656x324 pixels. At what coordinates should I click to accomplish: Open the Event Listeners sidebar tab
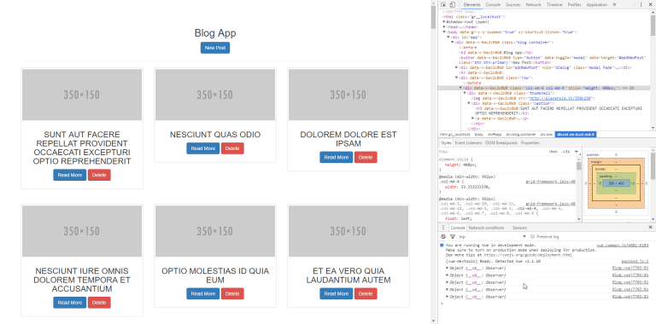click(x=468, y=142)
